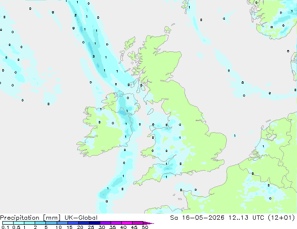
Task: Click the 'UK-Global' model label
Action: (x=81, y=218)
